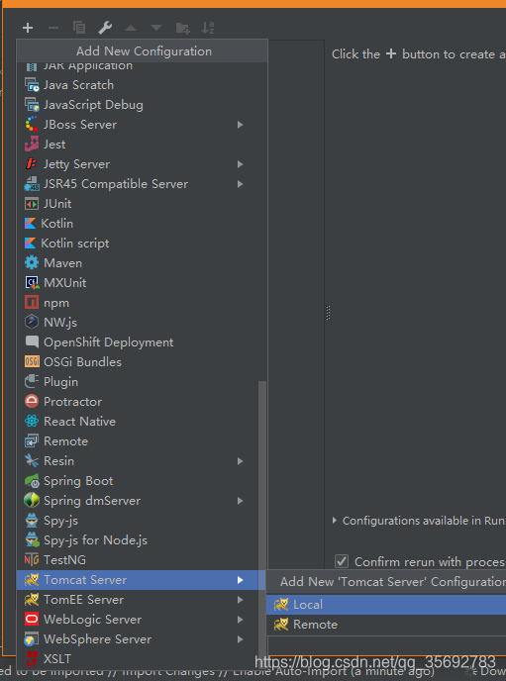Click the React Native atom icon
This screenshot has width=506, height=681.
point(32,422)
